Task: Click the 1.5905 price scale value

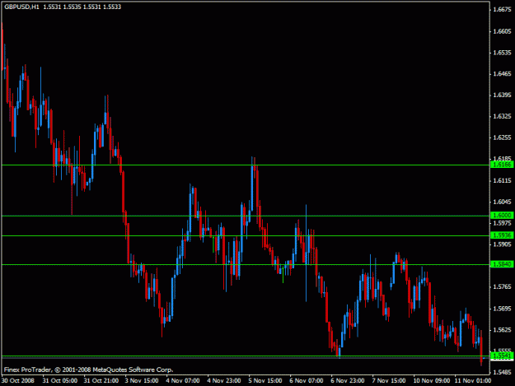Action: 502,244
